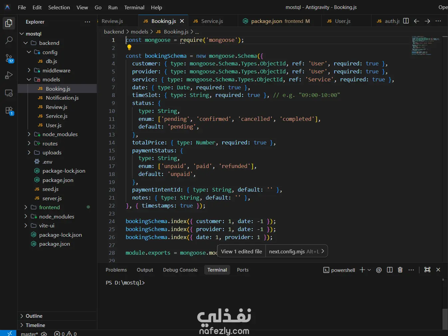
Task: Click the master* branch in status bar
Action: 29,334
